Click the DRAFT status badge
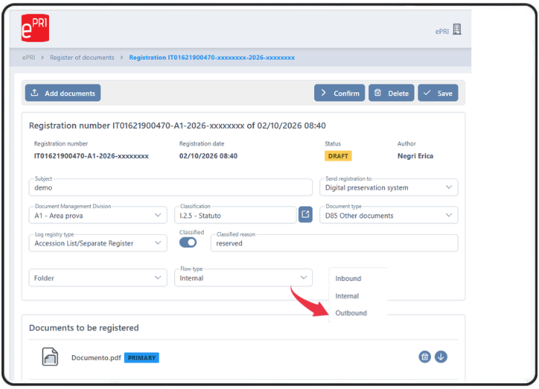 point(338,156)
